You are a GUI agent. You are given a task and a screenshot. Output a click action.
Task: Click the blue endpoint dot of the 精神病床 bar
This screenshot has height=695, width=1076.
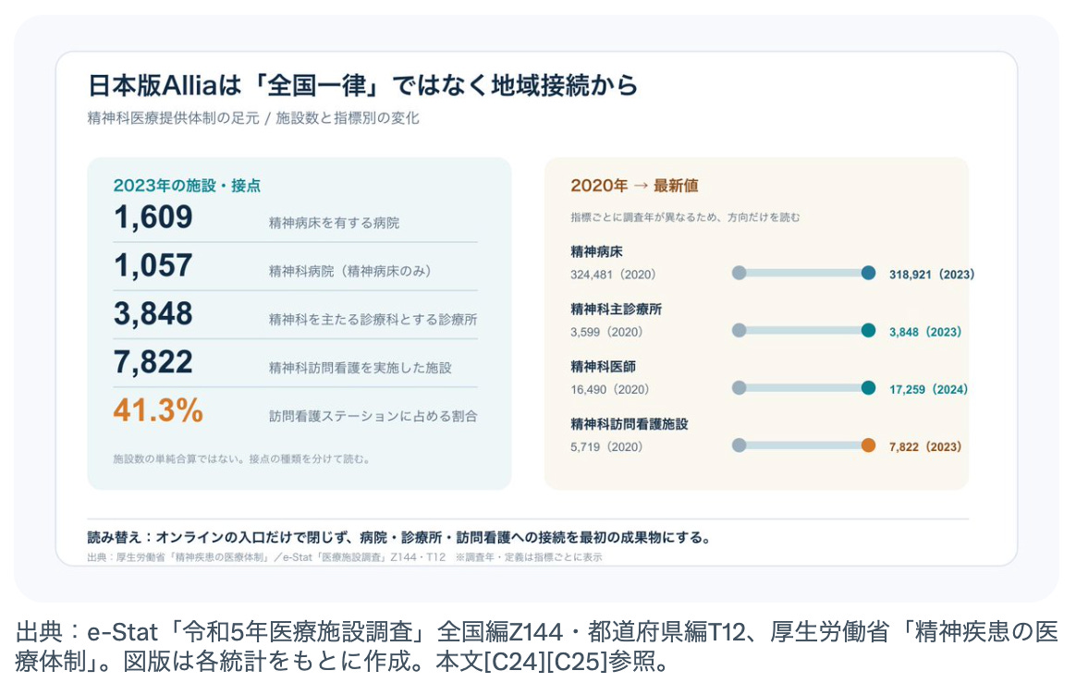click(868, 273)
